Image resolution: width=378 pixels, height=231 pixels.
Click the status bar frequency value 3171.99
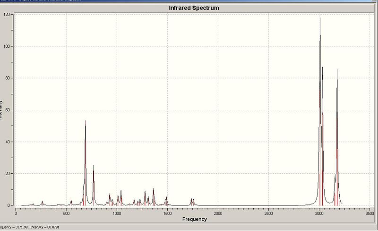pos(22,227)
